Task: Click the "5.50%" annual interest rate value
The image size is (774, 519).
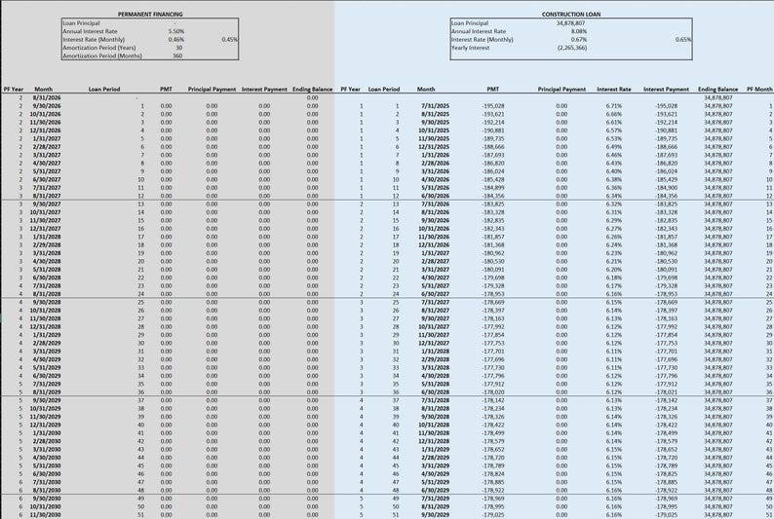Action: 176,31
